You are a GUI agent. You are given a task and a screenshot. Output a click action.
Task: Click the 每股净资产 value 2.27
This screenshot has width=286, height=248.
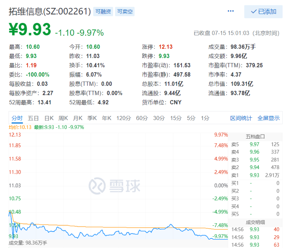[48, 93]
